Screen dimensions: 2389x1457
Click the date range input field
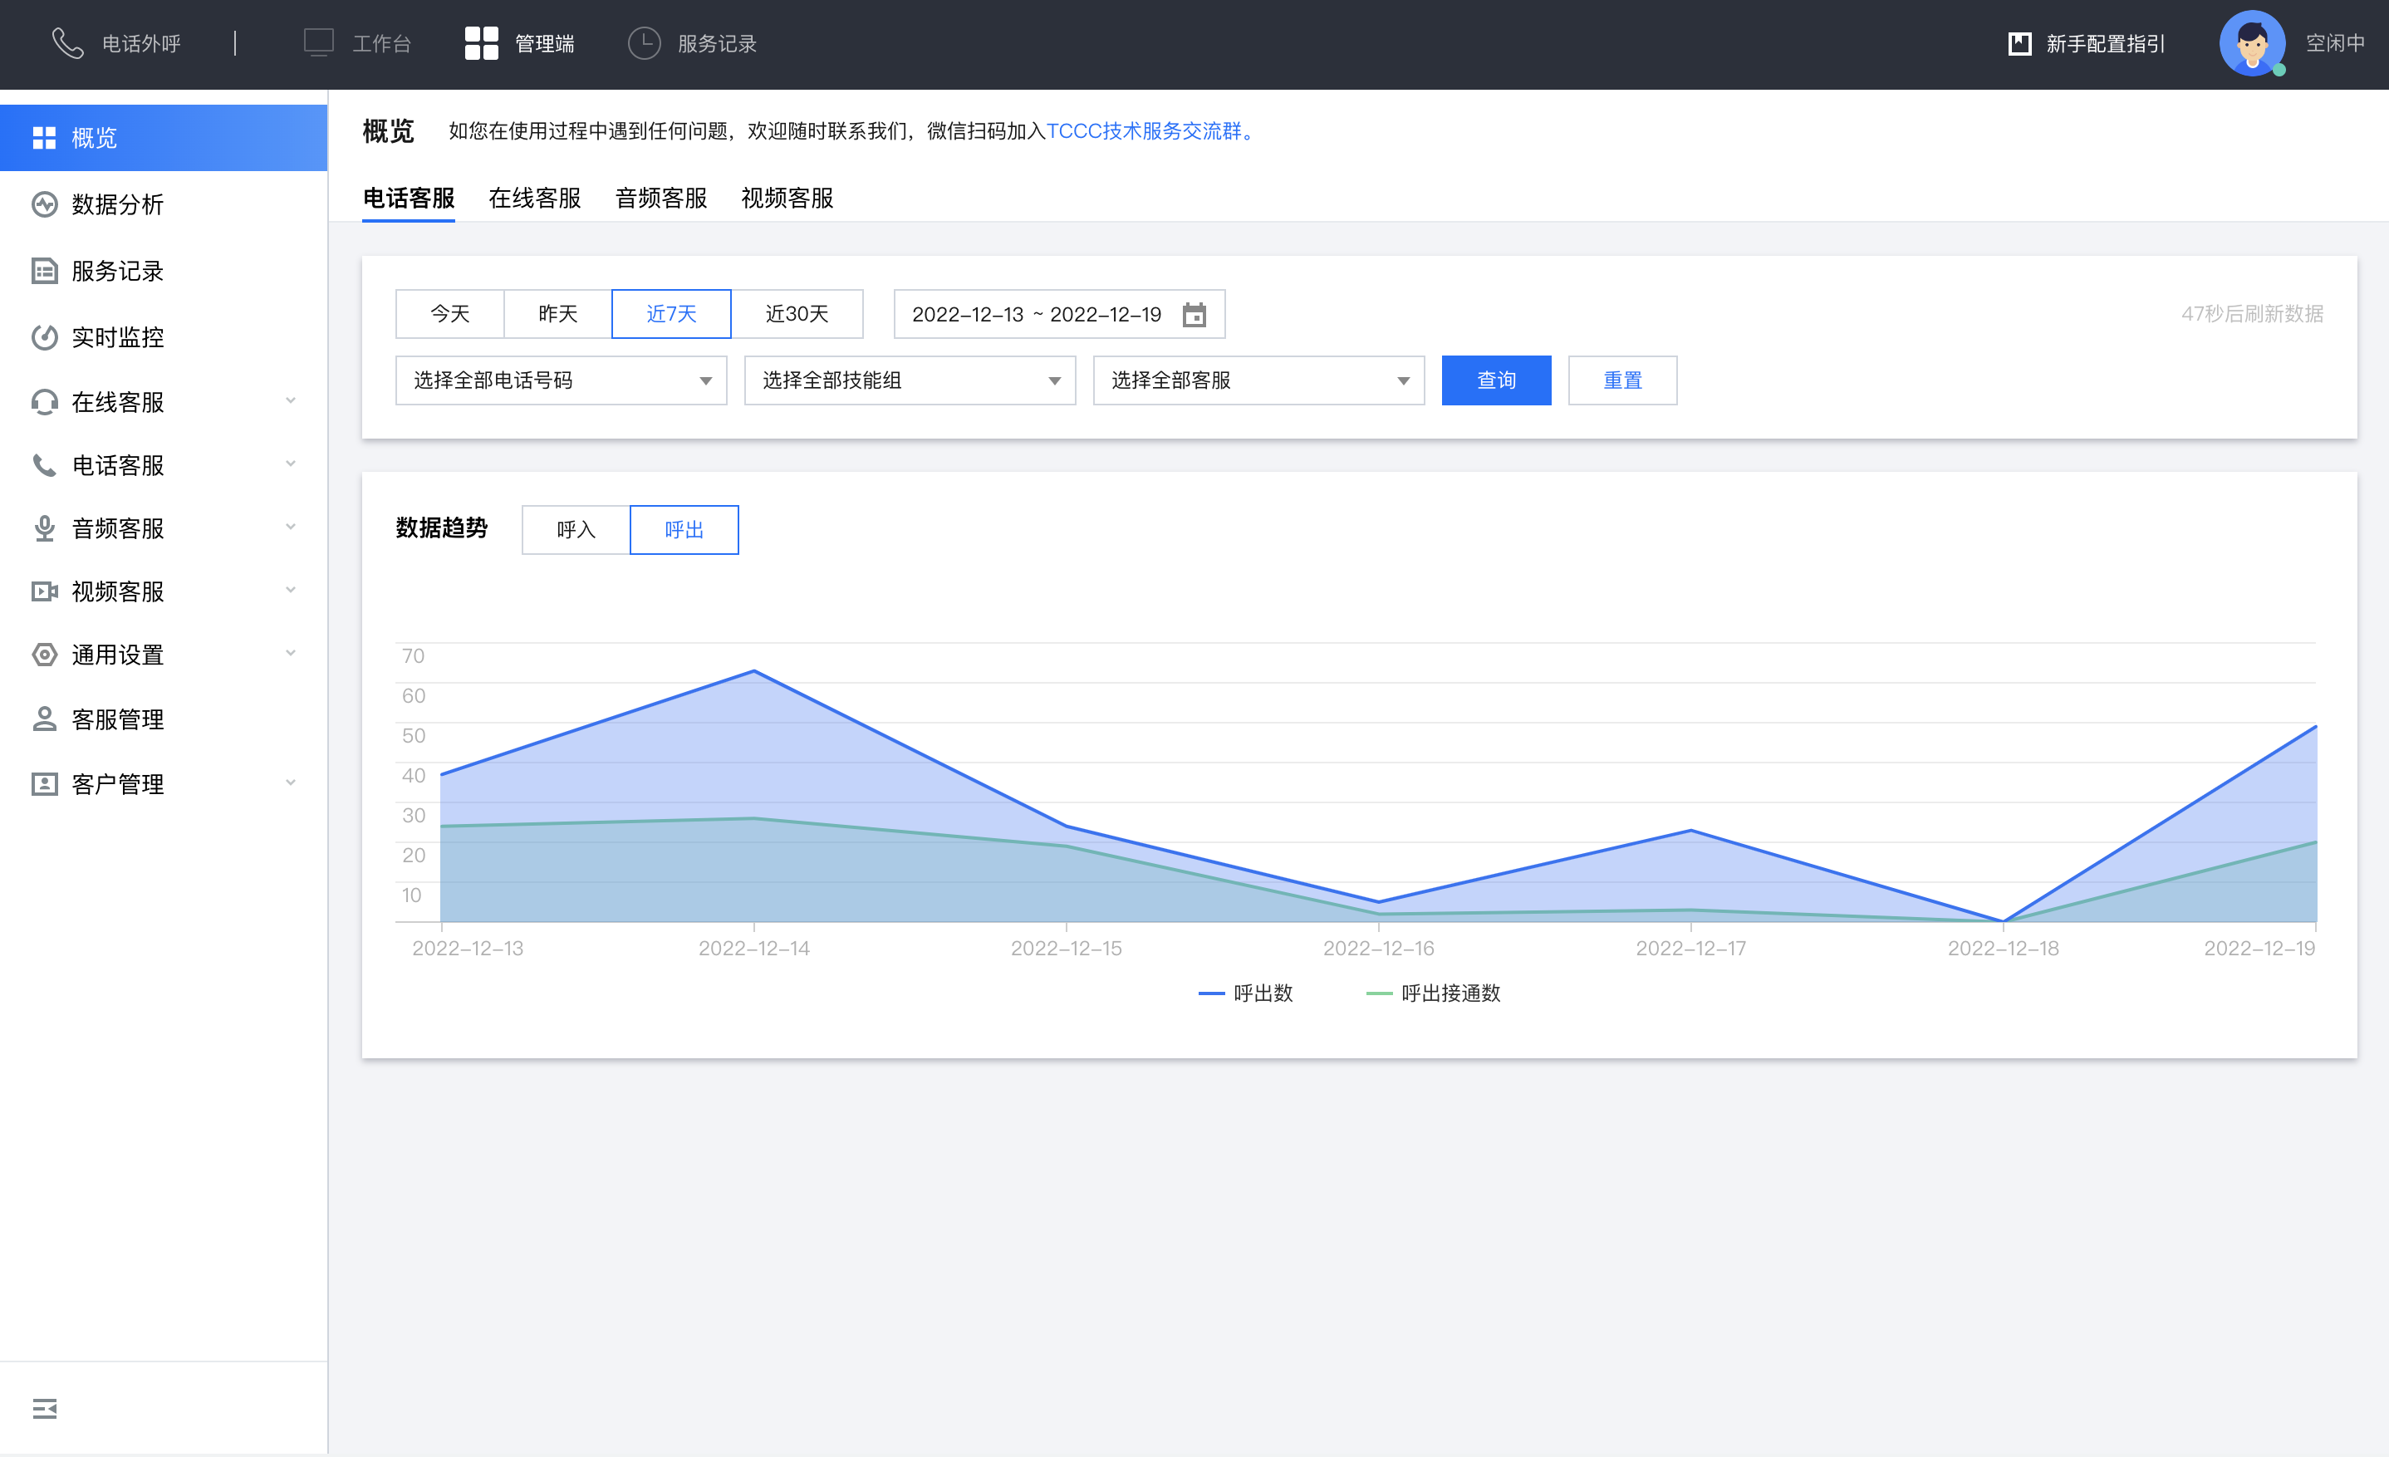pos(1036,314)
